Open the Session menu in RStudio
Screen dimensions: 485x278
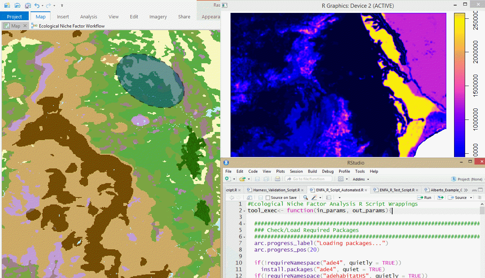296,171
